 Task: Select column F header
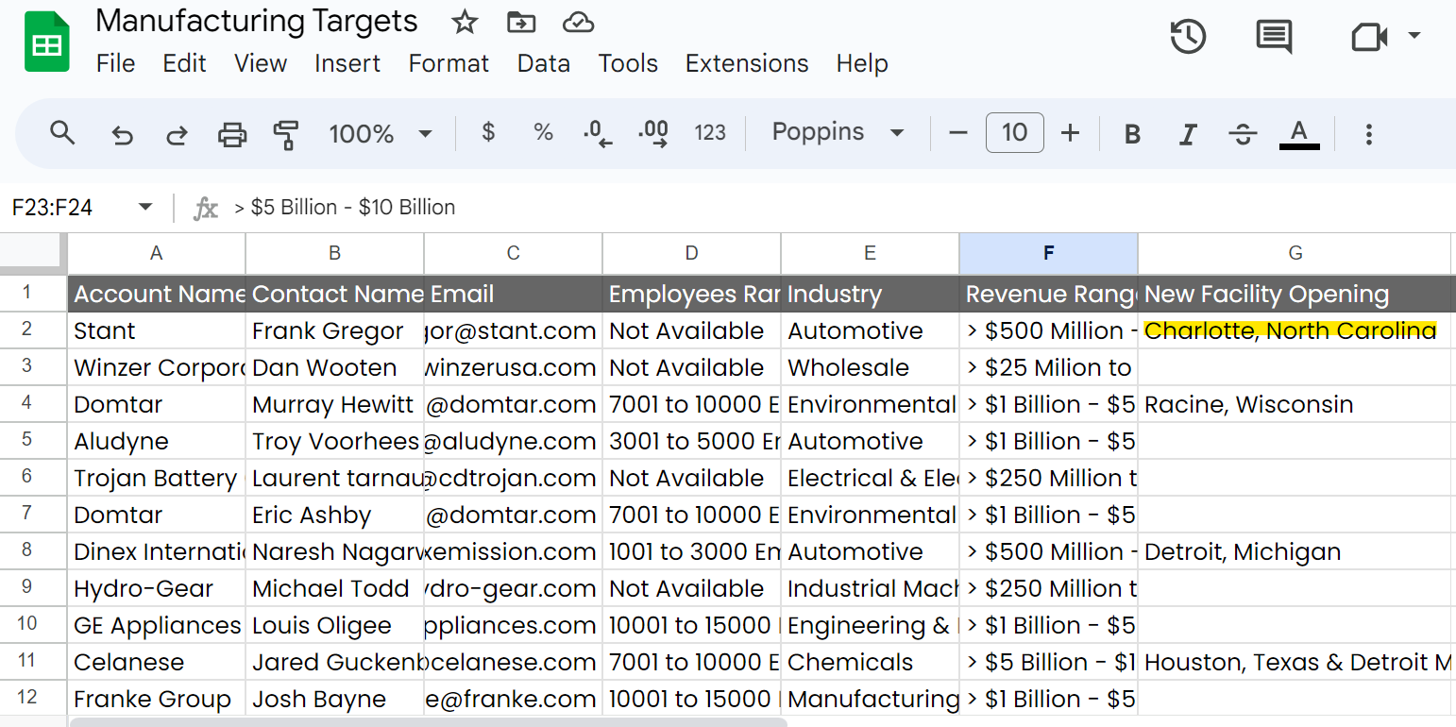point(1048,253)
